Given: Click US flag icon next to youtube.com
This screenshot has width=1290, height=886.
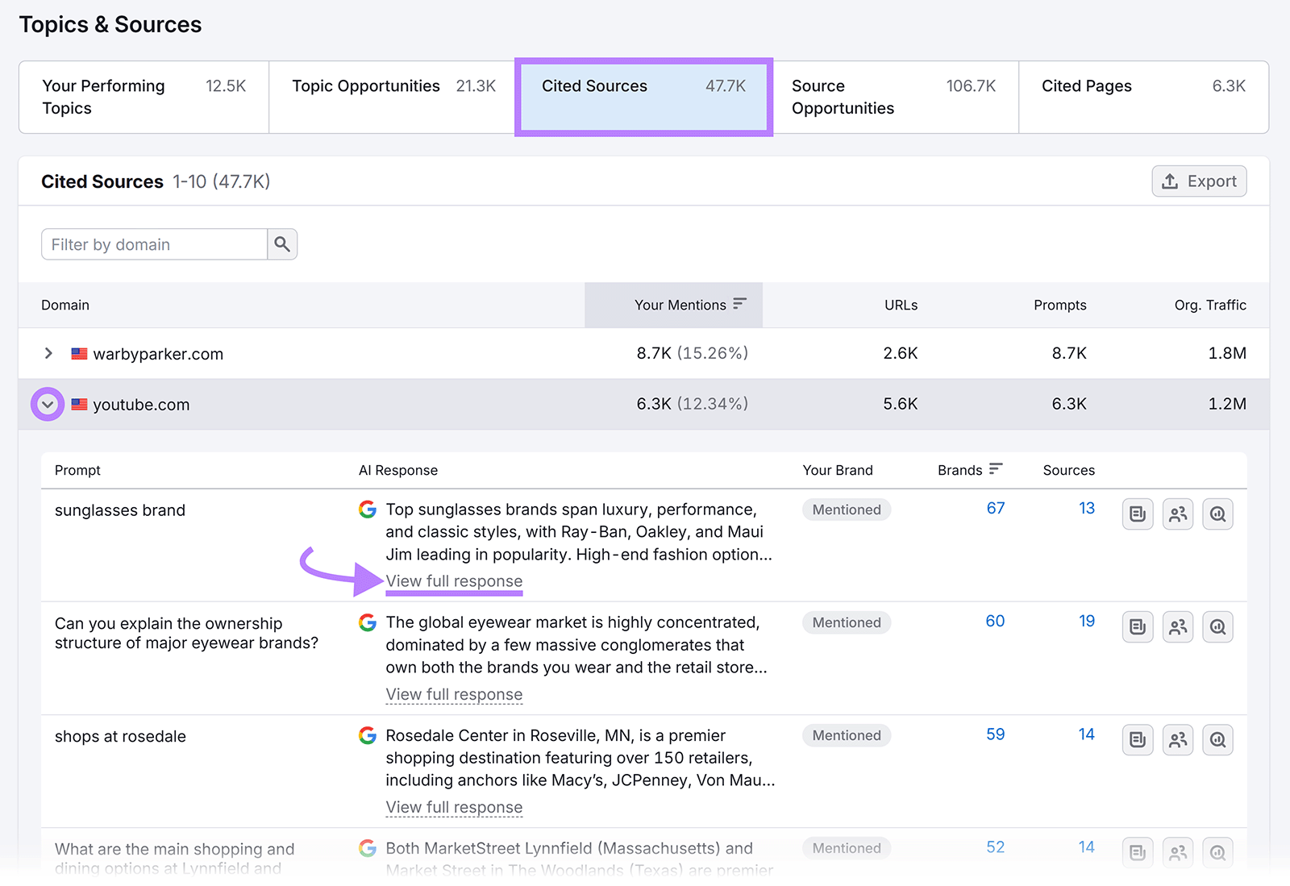Looking at the screenshot, I should pos(79,404).
